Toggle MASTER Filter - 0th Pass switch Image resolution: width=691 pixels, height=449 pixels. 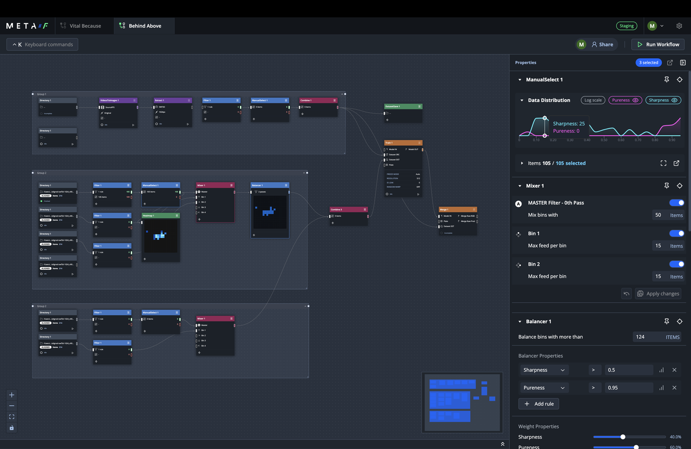tap(677, 203)
